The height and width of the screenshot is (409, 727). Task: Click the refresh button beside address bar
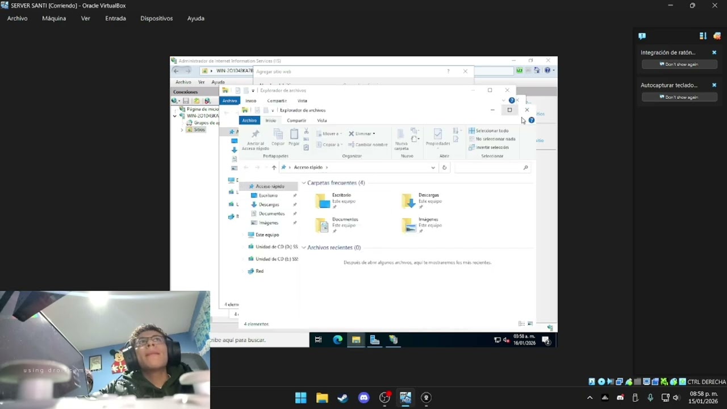point(444,168)
